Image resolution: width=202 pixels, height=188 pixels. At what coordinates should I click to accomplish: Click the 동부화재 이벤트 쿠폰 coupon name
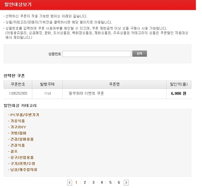86,94
